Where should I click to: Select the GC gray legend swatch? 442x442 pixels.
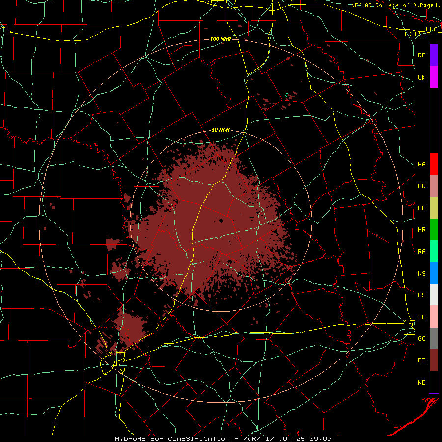pos(434,338)
